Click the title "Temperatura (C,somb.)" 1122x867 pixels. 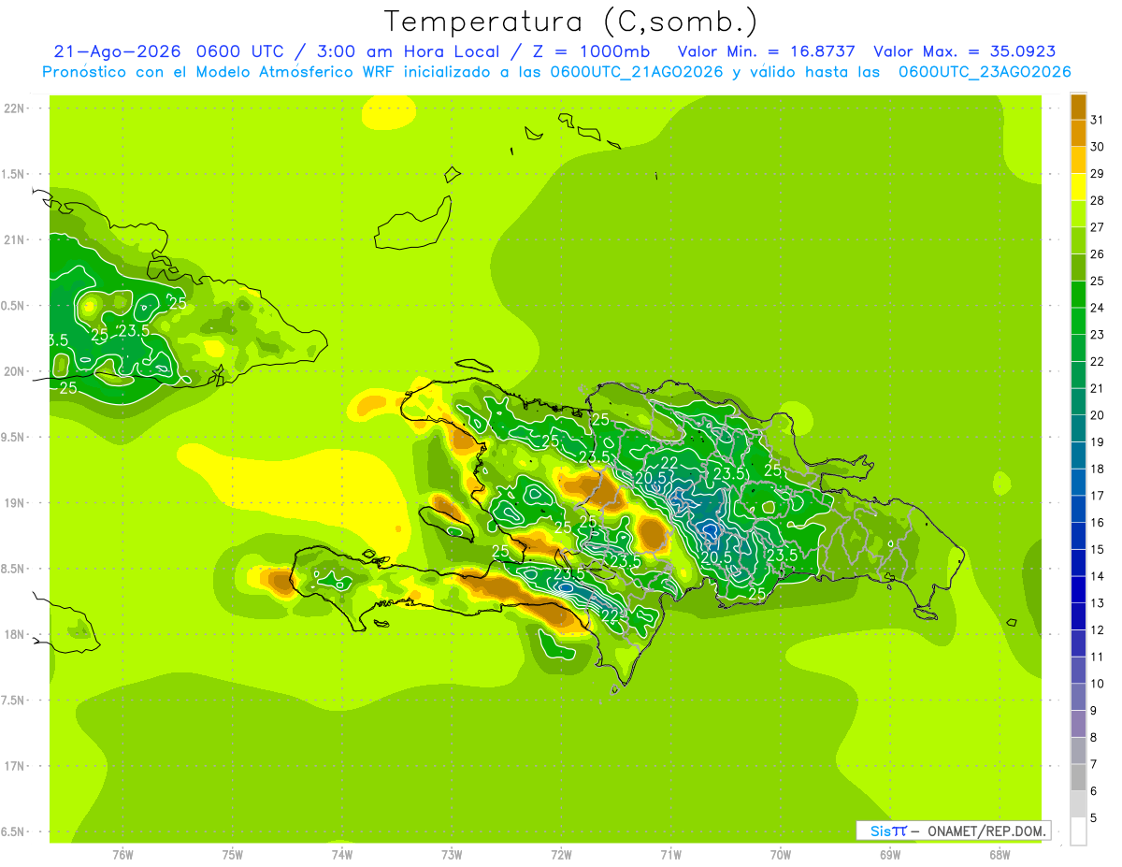(571, 22)
